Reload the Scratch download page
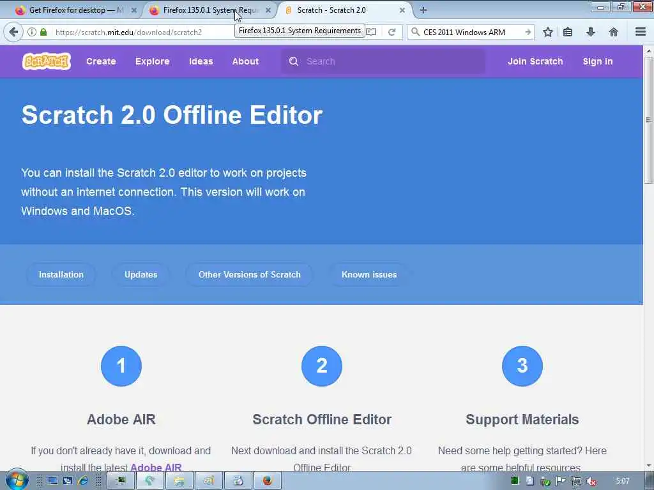The height and width of the screenshot is (490, 654). click(392, 32)
